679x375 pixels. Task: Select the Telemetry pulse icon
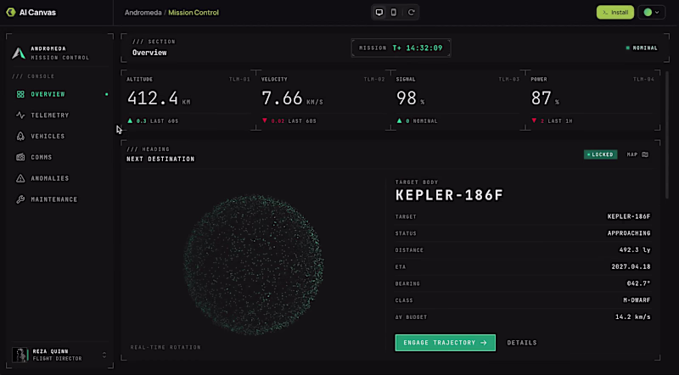tap(20, 115)
